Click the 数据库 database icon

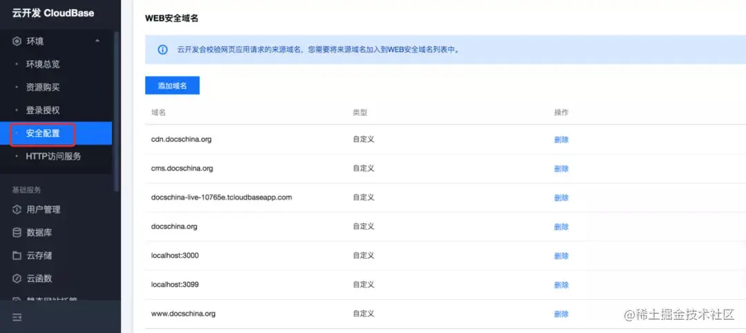(17, 233)
